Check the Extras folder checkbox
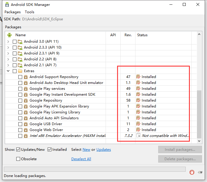Screen dimensions: 207x182 pos(14,71)
